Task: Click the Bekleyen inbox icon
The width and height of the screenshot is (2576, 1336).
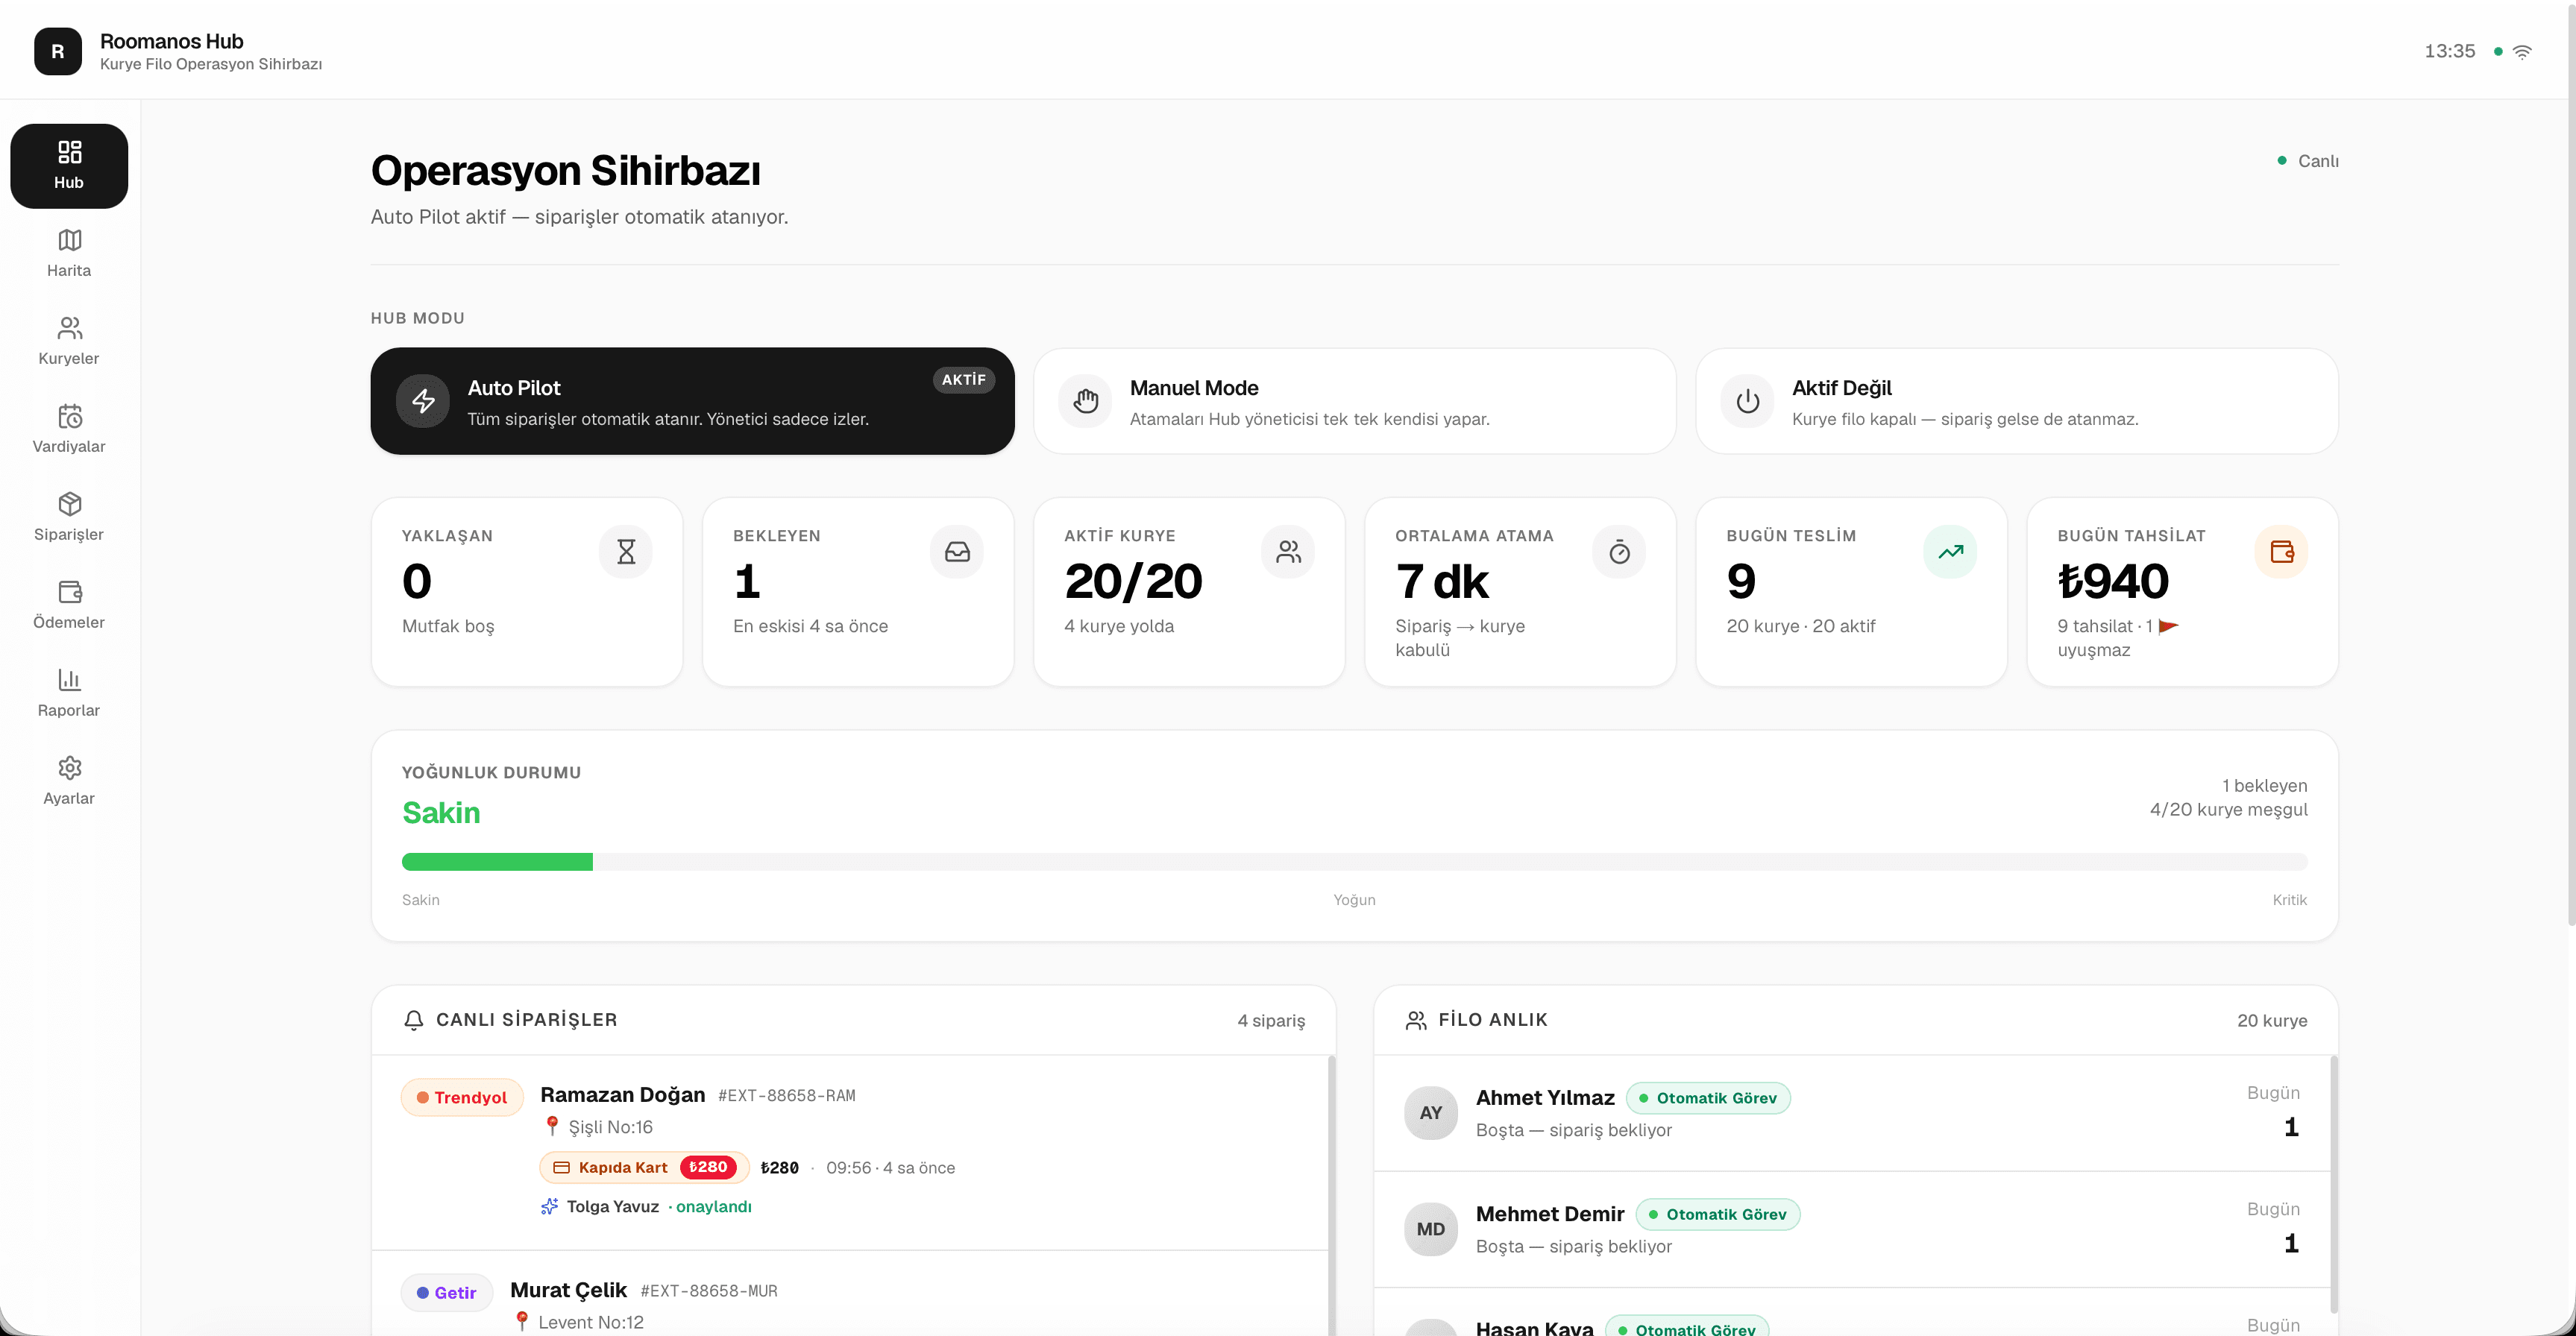Action: tap(957, 551)
